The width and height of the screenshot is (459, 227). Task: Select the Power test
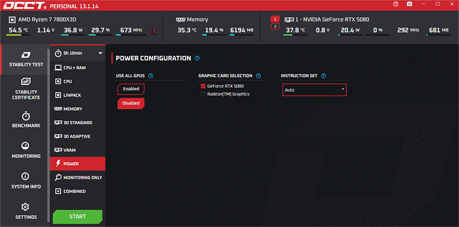[78, 163]
